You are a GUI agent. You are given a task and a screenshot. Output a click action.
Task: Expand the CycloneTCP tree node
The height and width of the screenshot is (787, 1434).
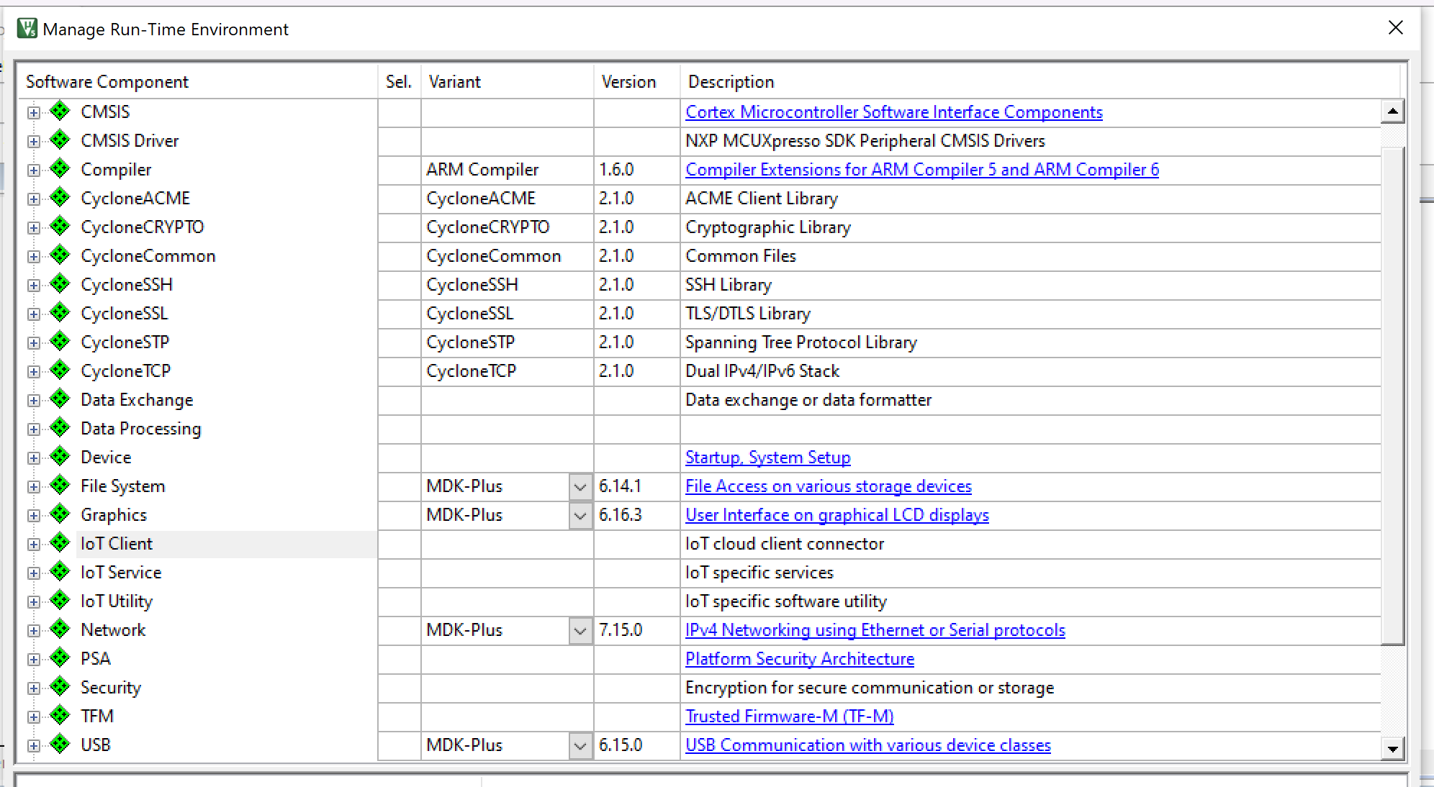point(32,370)
